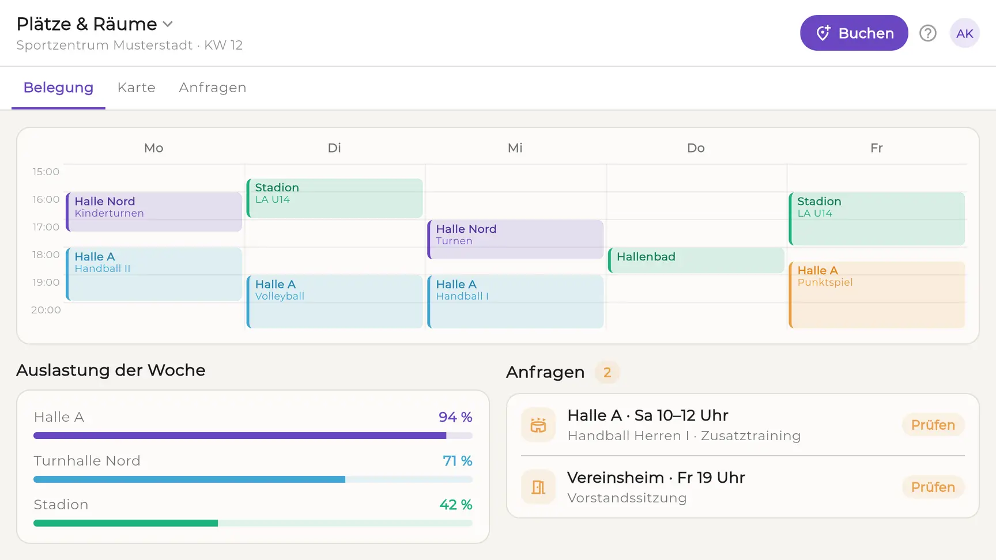This screenshot has width=996, height=560.
Task: Expand the Plätze & Räume dropdown chevron
Action: (168, 24)
